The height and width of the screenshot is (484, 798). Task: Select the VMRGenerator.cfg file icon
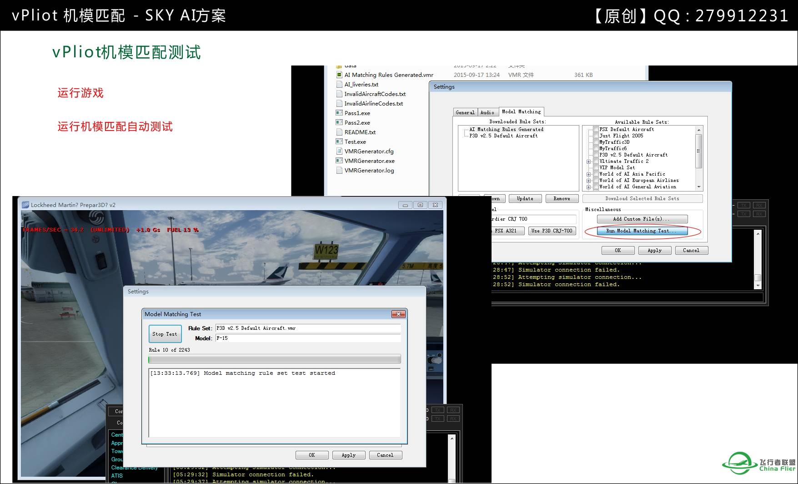[x=339, y=151]
